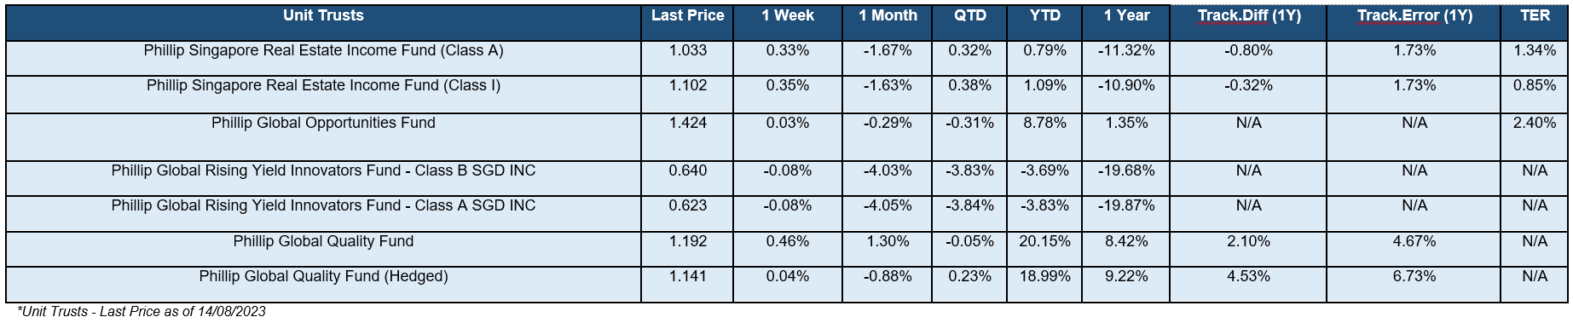The image size is (1573, 323).
Task: Click the Unit Trusts column header
Action: (x=323, y=16)
